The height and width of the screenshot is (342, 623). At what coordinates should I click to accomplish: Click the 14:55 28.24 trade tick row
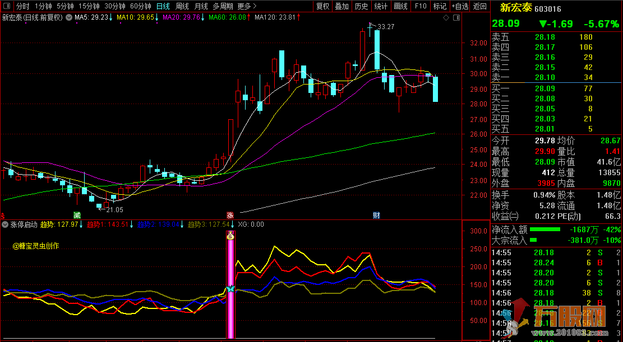click(x=556, y=263)
